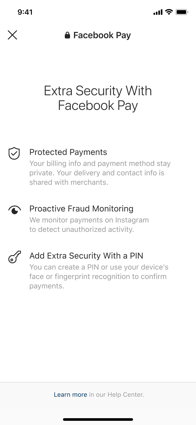This screenshot has width=196, height=425.
Task: Select Add Extra Security With a PIN
Action: 86,256
